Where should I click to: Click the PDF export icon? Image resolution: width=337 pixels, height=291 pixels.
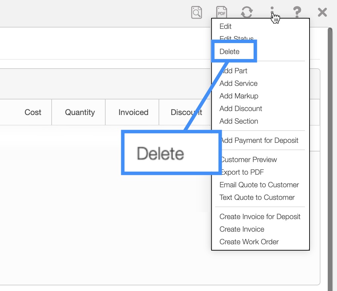click(x=221, y=13)
